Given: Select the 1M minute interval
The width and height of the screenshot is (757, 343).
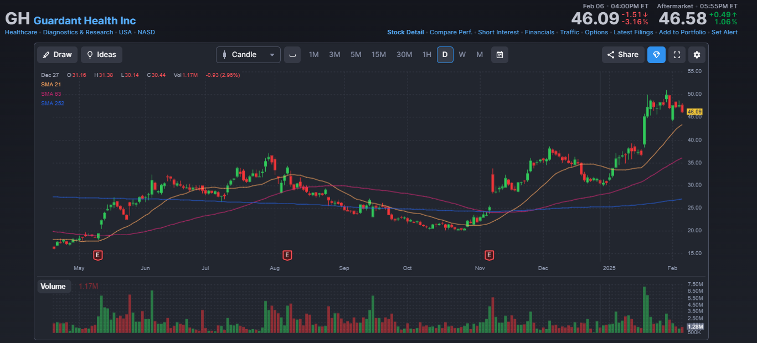Looking at the screenshot, I should [313, 55].
